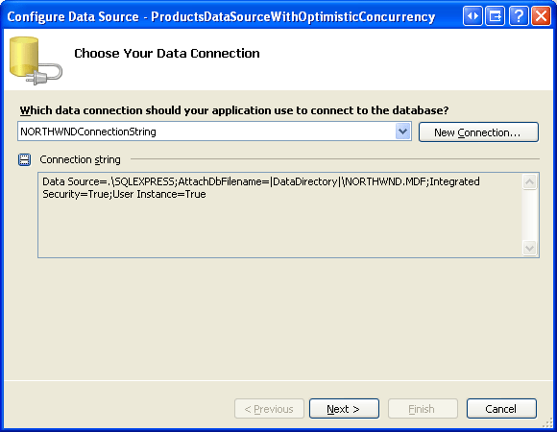Open context help with the question mark icon
This screenshot has width=557, height=432.
(x=519, y=16)
